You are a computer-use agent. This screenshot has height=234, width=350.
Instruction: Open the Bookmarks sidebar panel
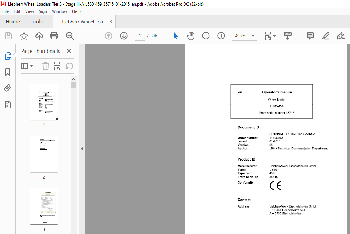[x=8, y=72]
